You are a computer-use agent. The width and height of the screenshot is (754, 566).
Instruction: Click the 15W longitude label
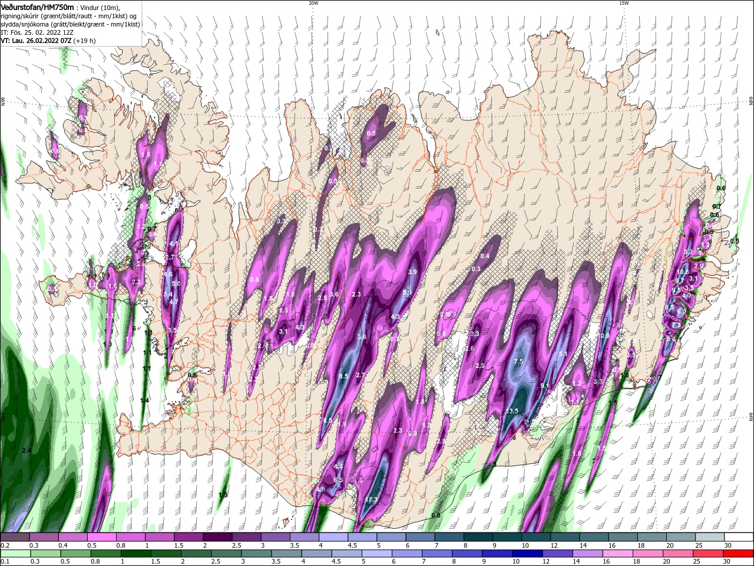click(x=624, y=3)
